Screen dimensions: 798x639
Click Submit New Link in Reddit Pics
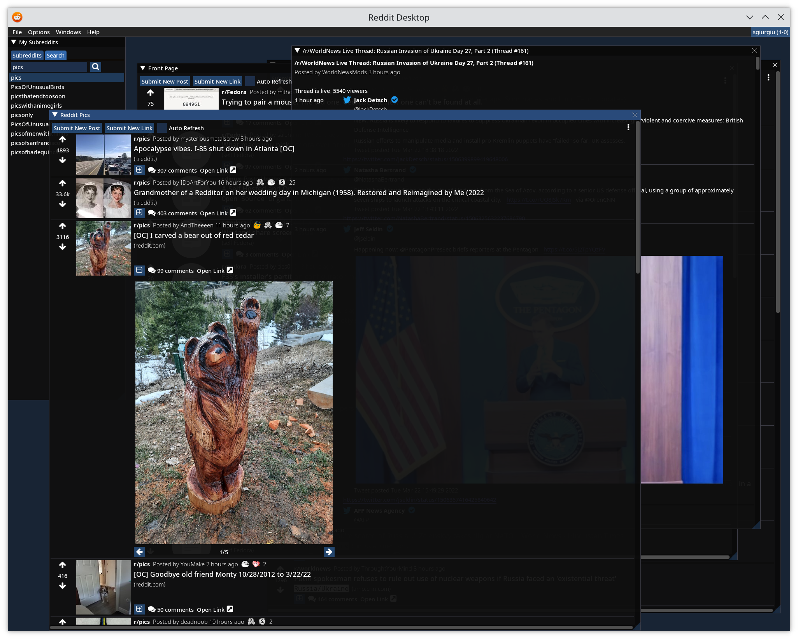pos(130,128)
